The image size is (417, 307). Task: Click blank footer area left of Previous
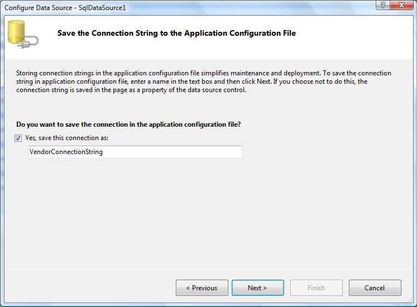[89, 288]
